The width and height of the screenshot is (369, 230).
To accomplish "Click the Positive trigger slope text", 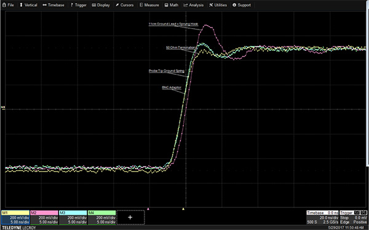I will (360, 222).
